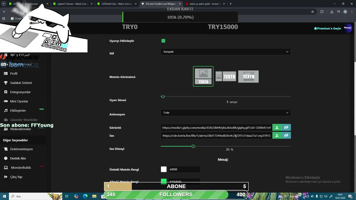
Task: Open the Profil sidebar icon
Action: tap(6, 74)
